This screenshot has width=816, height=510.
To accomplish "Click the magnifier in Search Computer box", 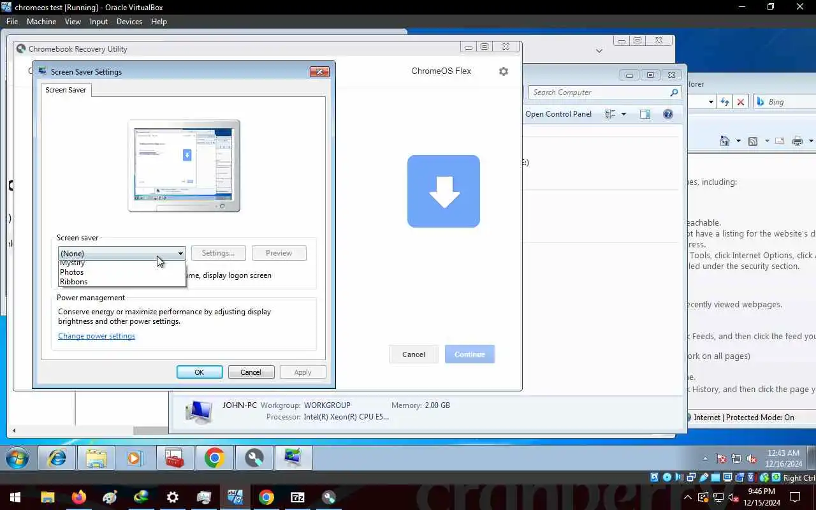I will point(674,92).
